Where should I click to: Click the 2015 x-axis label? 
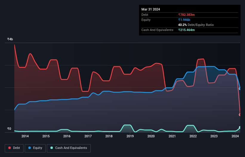46,136
